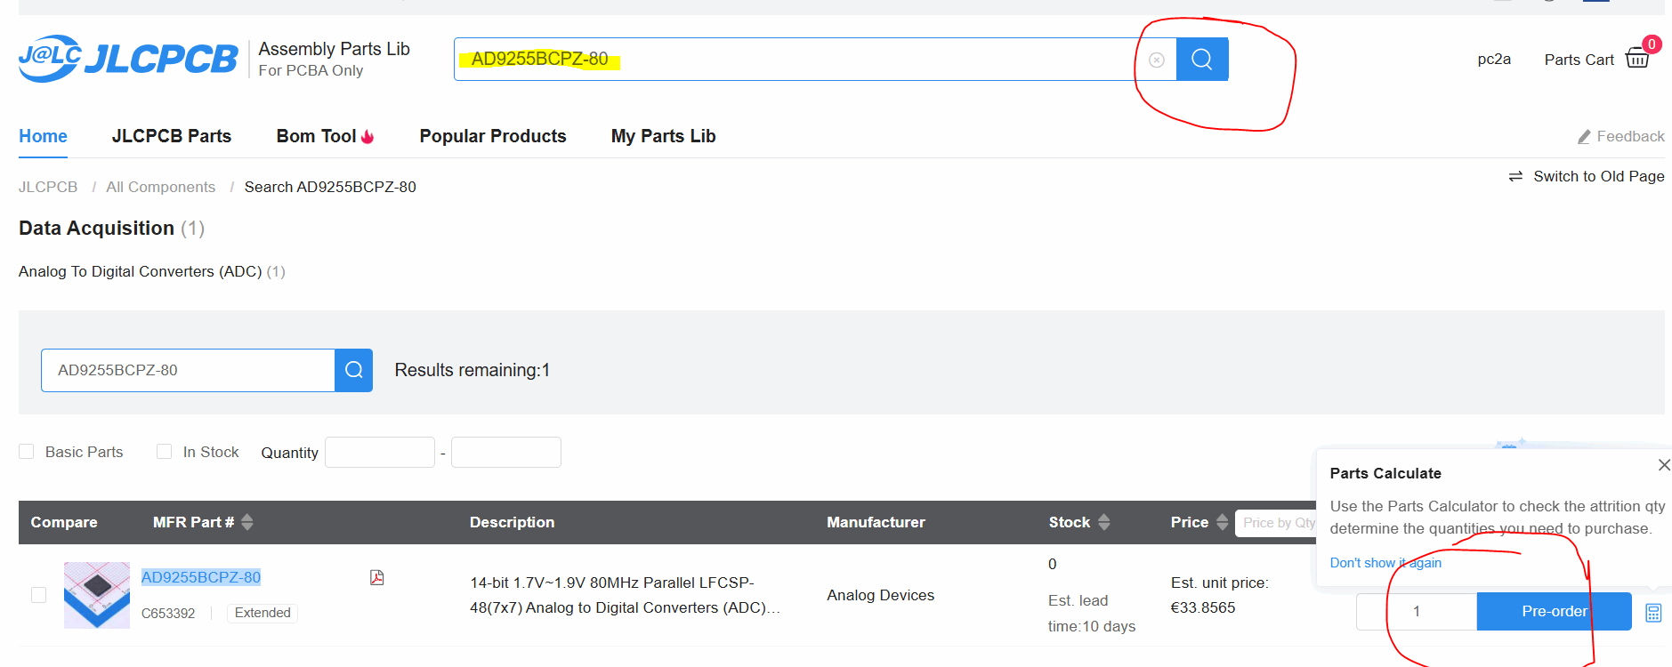Click the Est. lead time:10 days text
The image size is (1672, 667).
click(1092, 614)
